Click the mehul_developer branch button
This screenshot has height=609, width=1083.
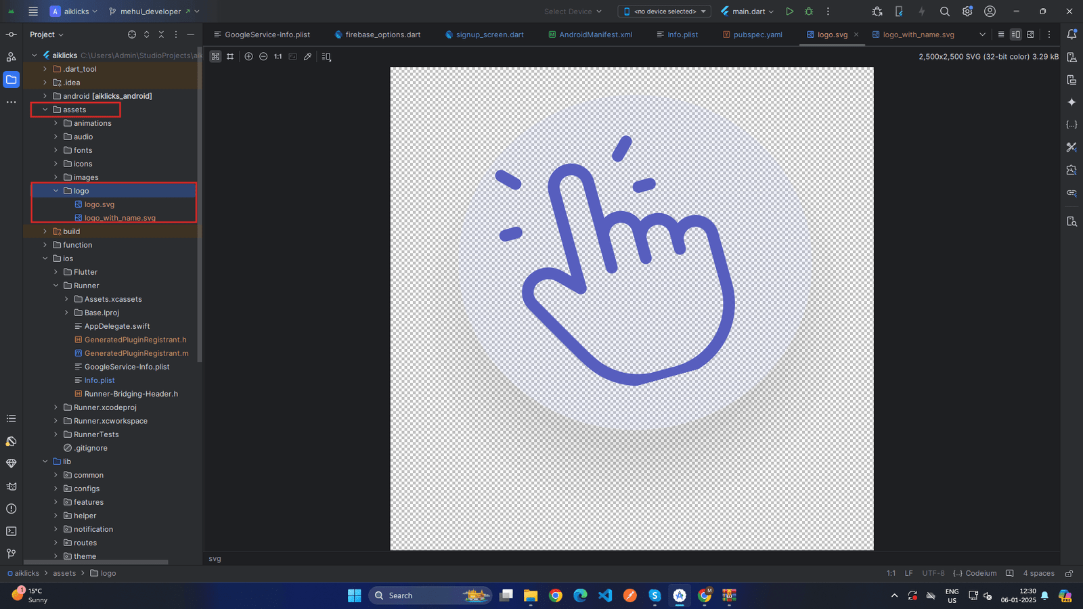[x=150, y=12]
